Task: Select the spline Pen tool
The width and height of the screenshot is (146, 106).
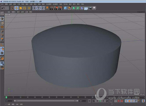Action: 70,8
